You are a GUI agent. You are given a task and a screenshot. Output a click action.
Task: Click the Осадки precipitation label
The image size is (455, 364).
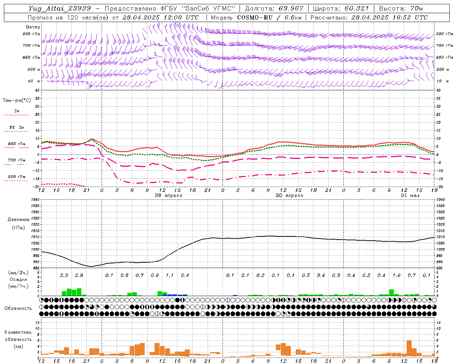[x=18, y=279]
